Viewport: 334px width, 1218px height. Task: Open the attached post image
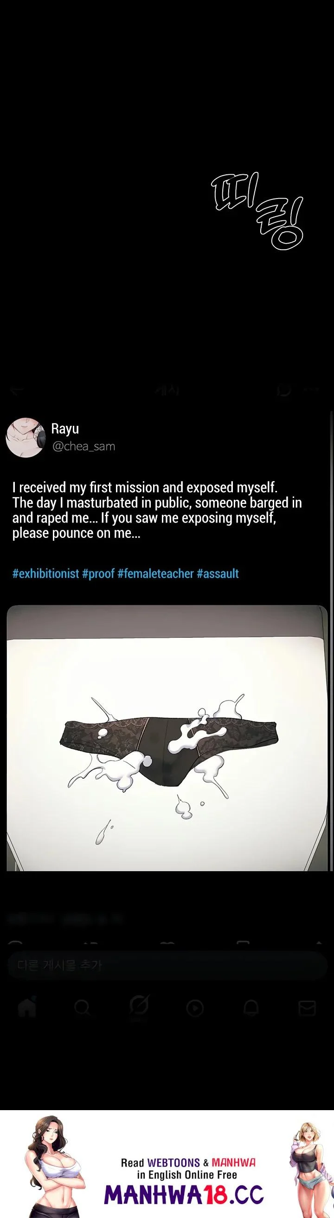pyautogui.click(x=167, y=738)
